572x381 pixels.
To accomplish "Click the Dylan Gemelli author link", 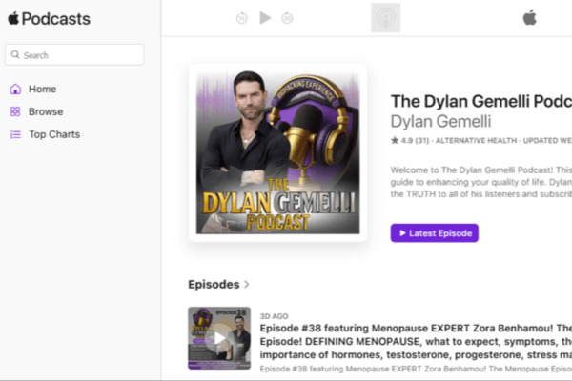I will pyautogui.click(x=440, y=121).
